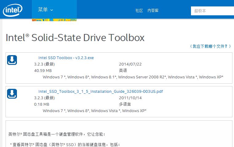Click the line 查看英特尔固态盘的当前硬盘信息
Screen dimensions: 234x147
coord(65,145)
